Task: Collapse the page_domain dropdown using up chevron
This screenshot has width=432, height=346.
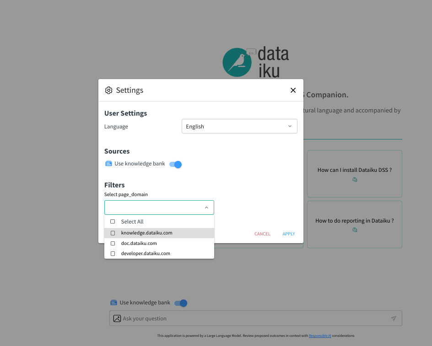Action: 206,208
